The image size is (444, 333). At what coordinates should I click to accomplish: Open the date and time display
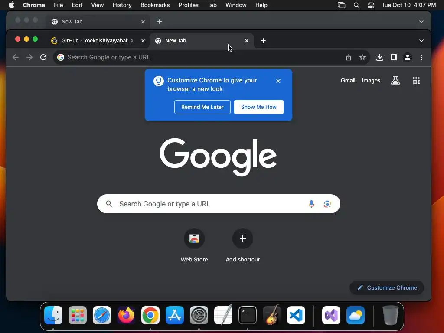pos(408,5)
